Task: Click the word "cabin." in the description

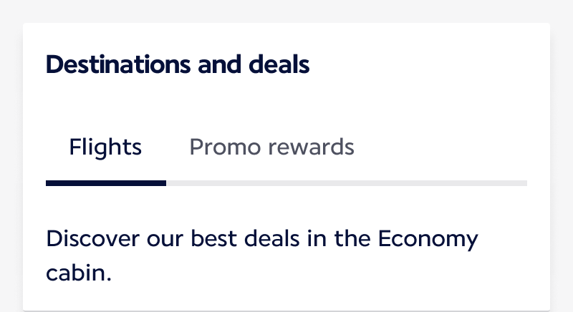Action: [79, 273]
